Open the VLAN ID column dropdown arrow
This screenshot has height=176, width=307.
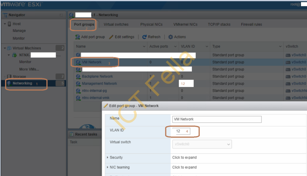(207, 46)
